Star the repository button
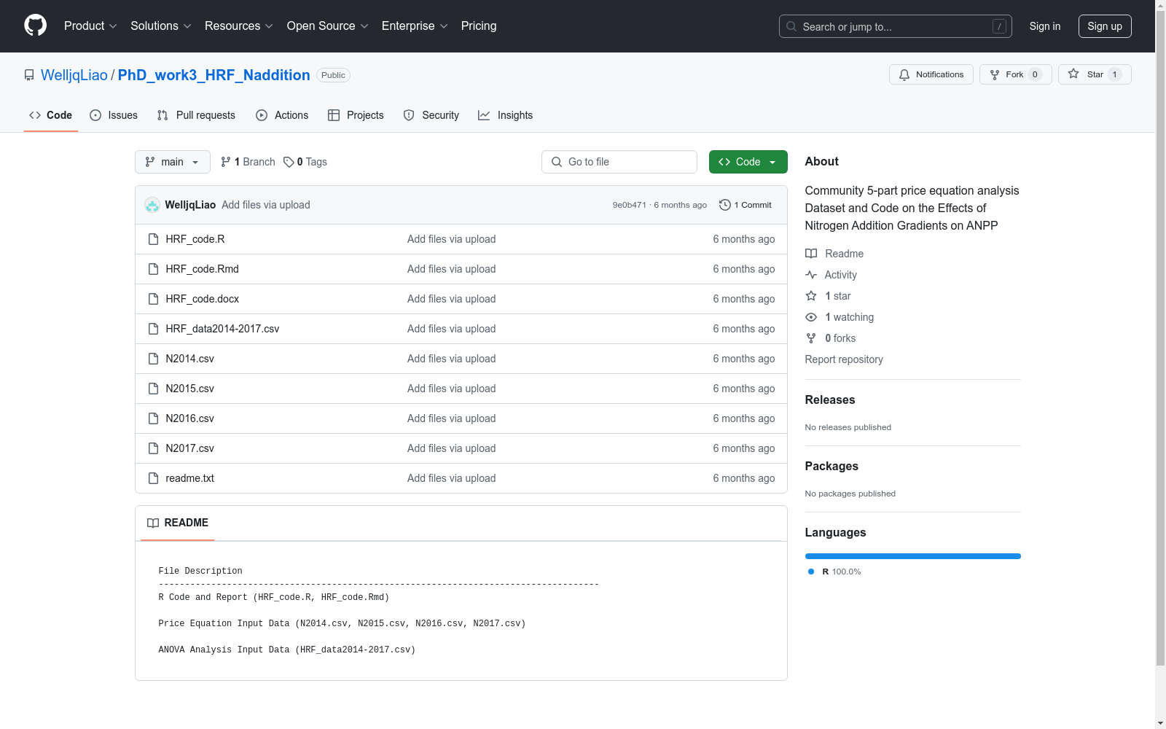Image resolution: width=1166 pixels, height=729 pixels. click(1095, 74)
